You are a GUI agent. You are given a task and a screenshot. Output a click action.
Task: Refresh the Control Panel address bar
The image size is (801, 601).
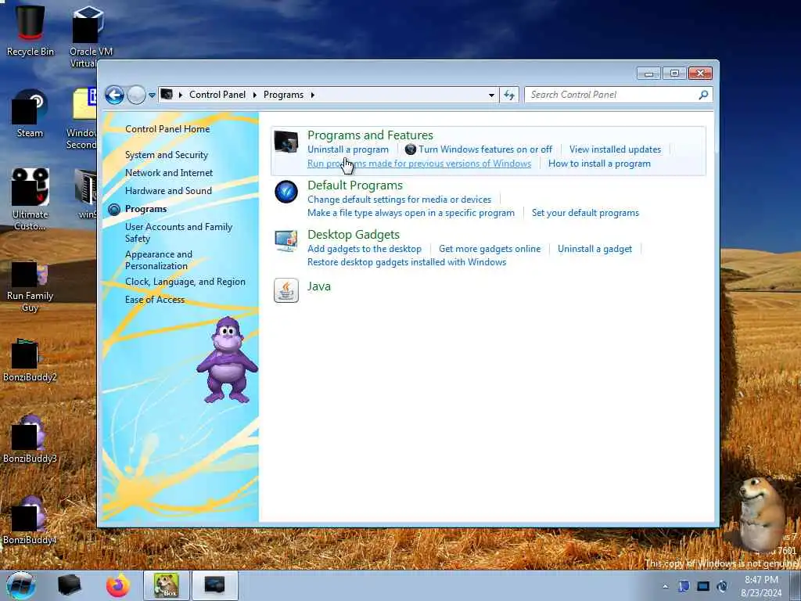tap(509, 95)
